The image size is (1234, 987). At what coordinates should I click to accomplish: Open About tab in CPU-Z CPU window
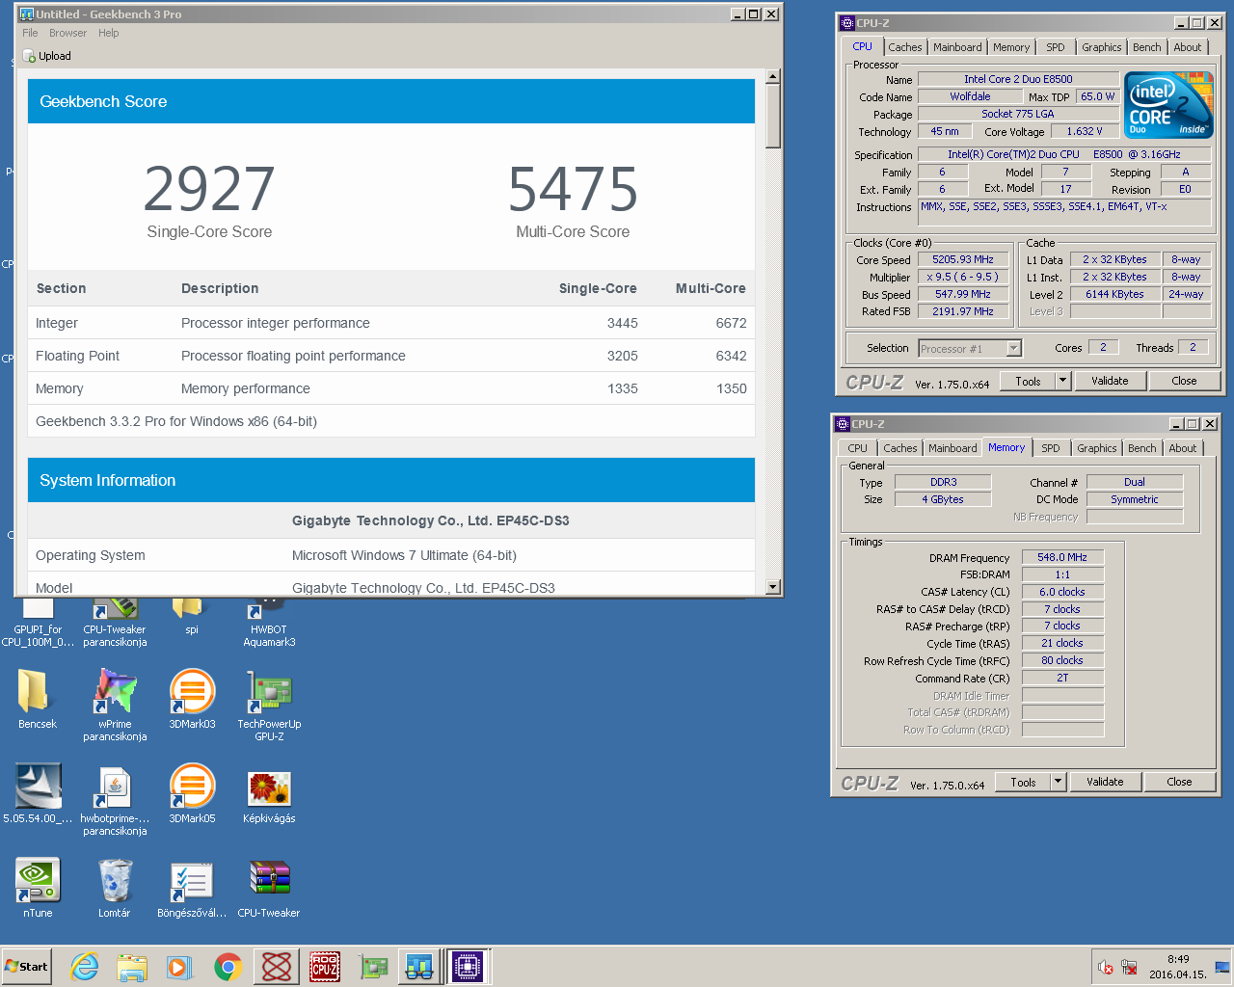click(x=1187, y=47)
